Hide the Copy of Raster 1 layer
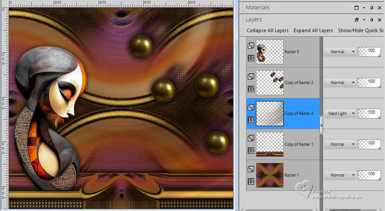The height and width of the screenshot is (211, 385). point(251,151)
